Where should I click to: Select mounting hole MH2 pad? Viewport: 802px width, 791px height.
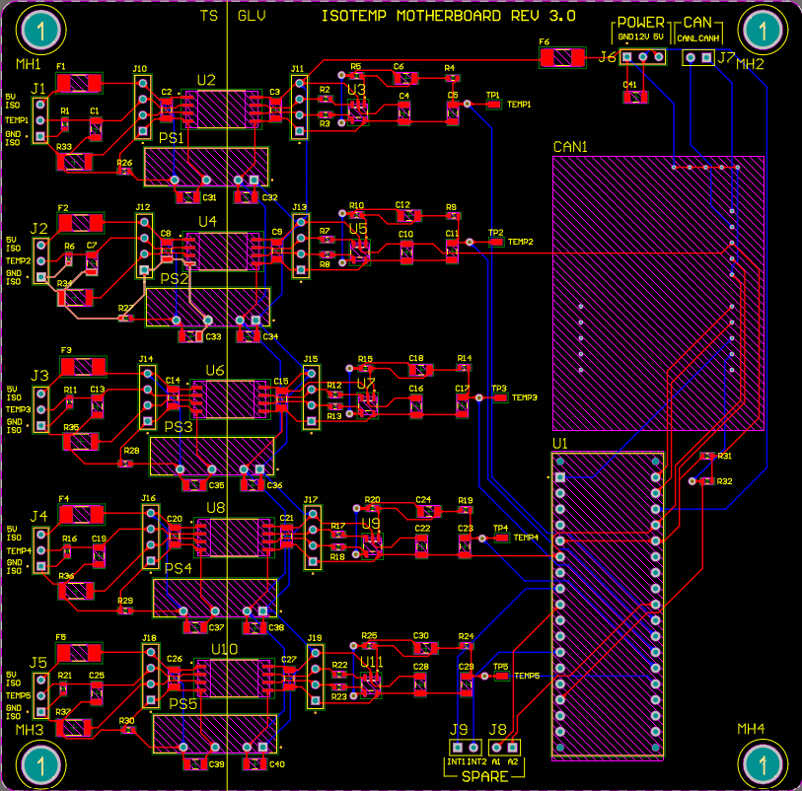point(763,30)
